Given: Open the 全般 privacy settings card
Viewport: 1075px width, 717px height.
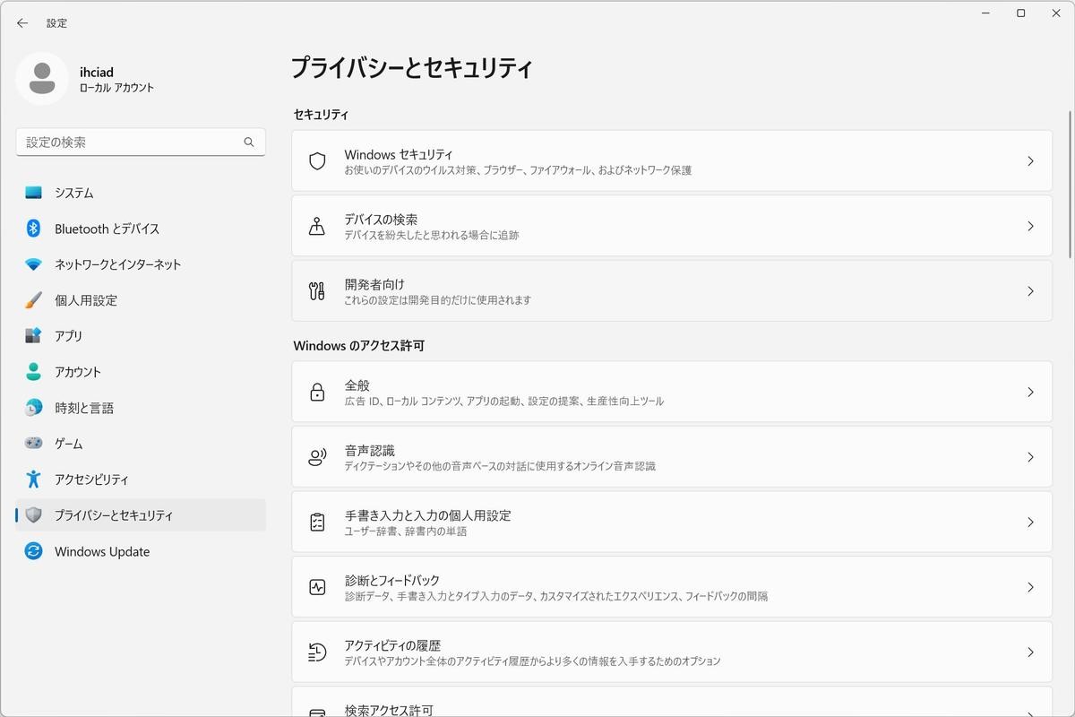Looking at the screenshot, I should point(672,392).
